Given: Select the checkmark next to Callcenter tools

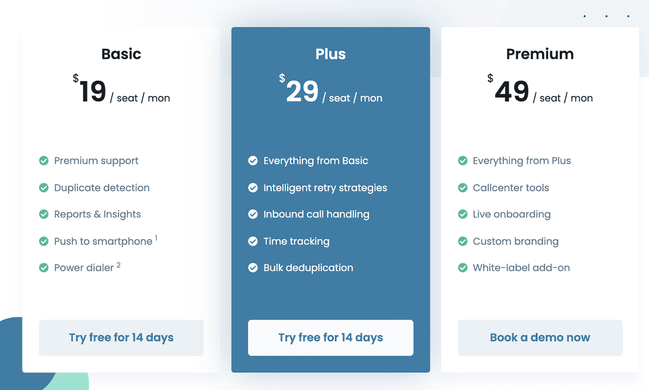Looking at the screenshot, I should tap(462, 188).
